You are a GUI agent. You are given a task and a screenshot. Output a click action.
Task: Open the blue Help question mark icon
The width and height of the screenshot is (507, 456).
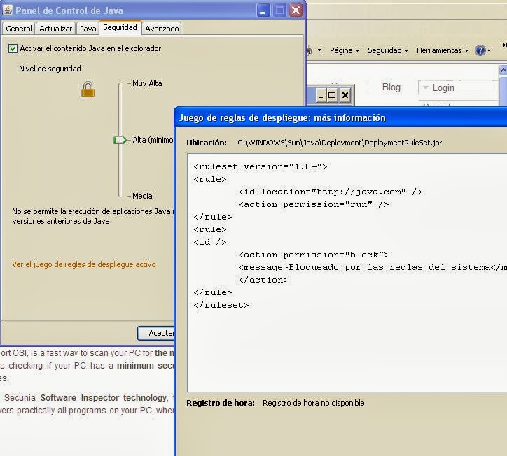tap(480, 50)
